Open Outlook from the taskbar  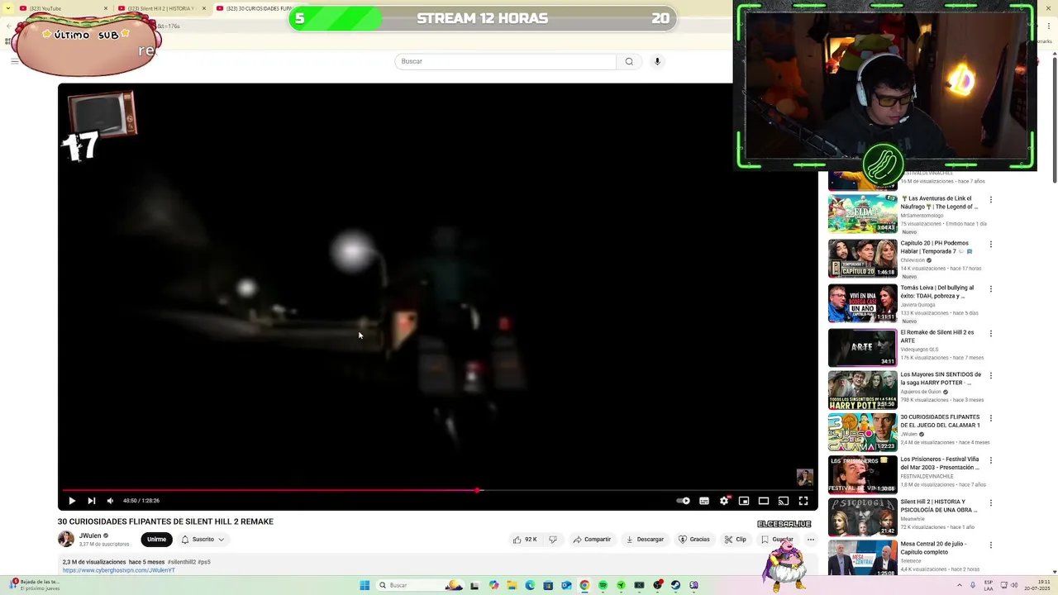click(x=566, y=585)
